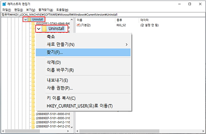Minimize the Registry Editor window
The height and width of the screenshot is (134, 206).
(x=180, y=4)
